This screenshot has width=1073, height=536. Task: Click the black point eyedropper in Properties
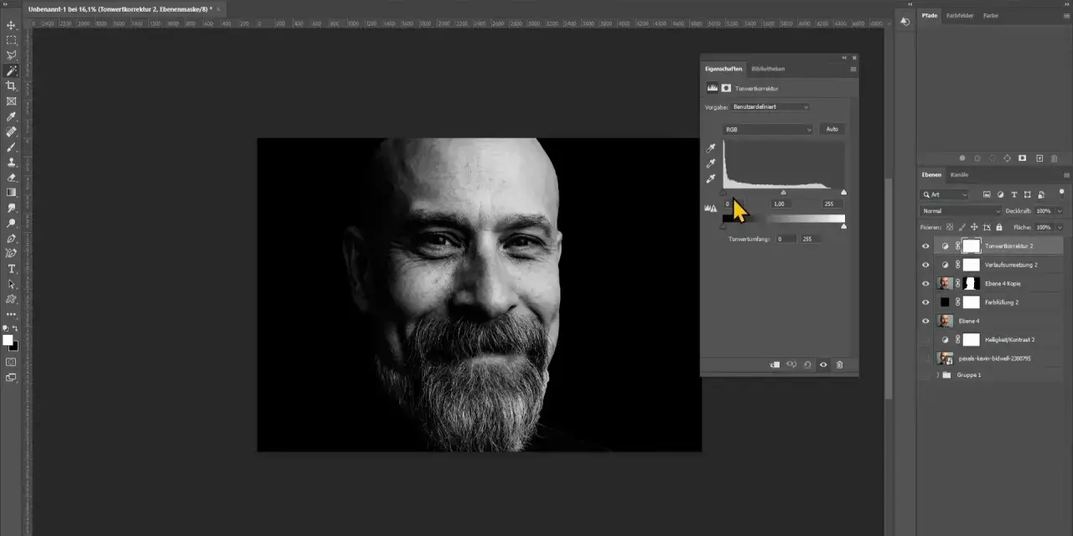coord(712,148)
